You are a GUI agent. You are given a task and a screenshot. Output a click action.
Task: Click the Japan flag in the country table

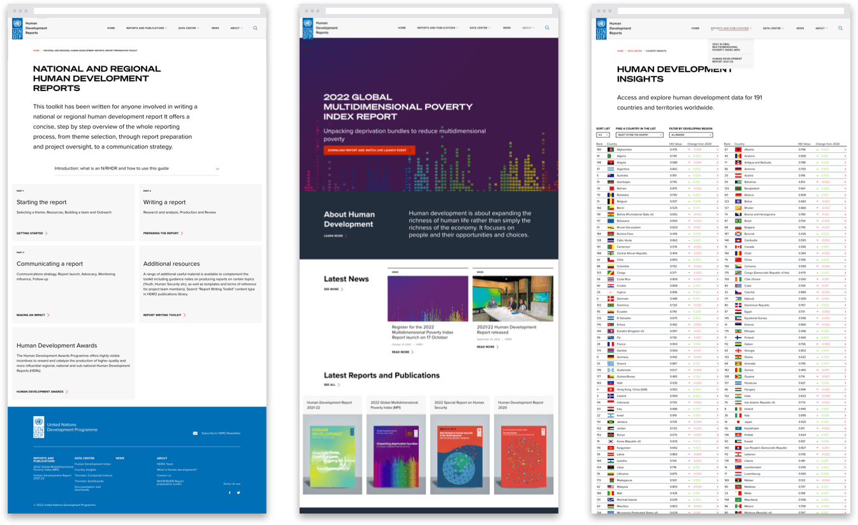(738, 422)
